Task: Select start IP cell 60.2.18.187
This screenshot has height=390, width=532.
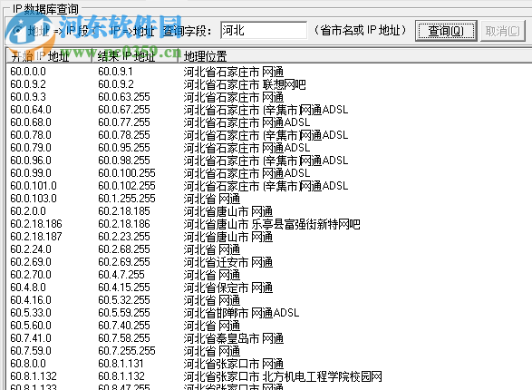Action: point(36,237)
